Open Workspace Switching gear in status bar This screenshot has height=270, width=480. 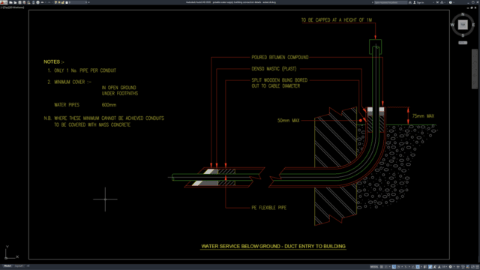pyautogui.click(x=450, y=267)
